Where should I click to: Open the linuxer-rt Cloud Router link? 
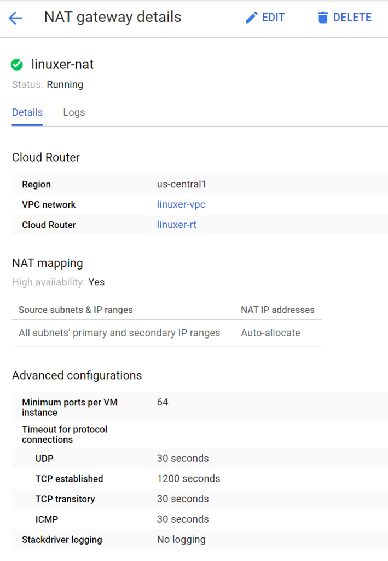click(x=176, y=225)
